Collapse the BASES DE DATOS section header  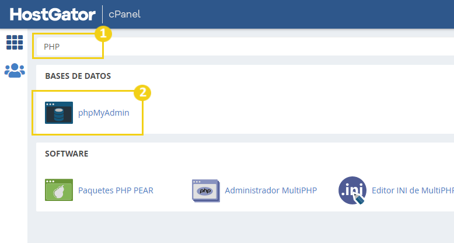(x=78, y=76)
